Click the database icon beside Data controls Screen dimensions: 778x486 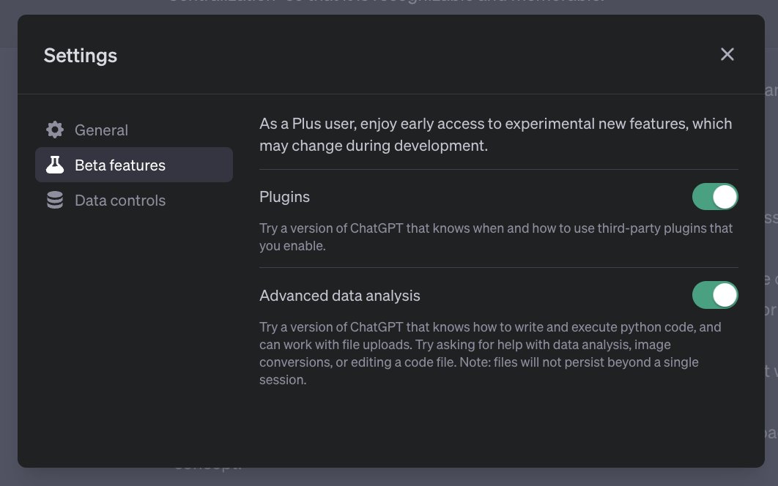pos(55,200)
